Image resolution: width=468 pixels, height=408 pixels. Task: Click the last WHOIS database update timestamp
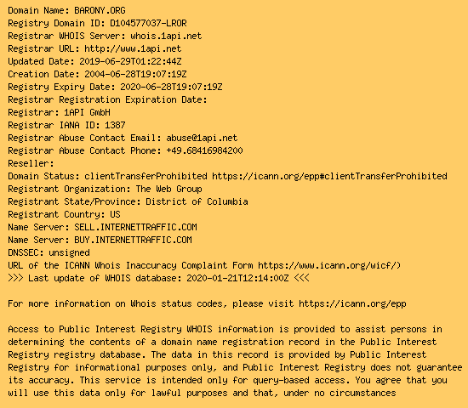pyautogui.click(x=237, y=278)
